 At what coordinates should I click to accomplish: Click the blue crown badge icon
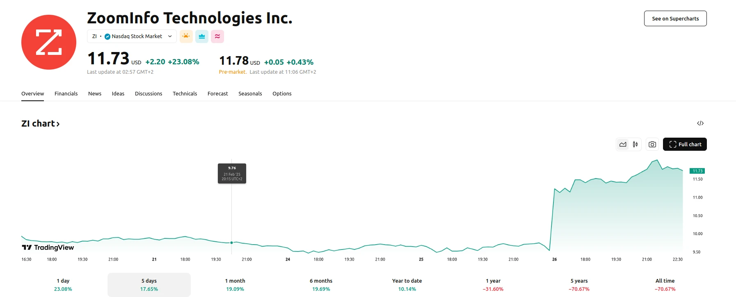(202, 36)
